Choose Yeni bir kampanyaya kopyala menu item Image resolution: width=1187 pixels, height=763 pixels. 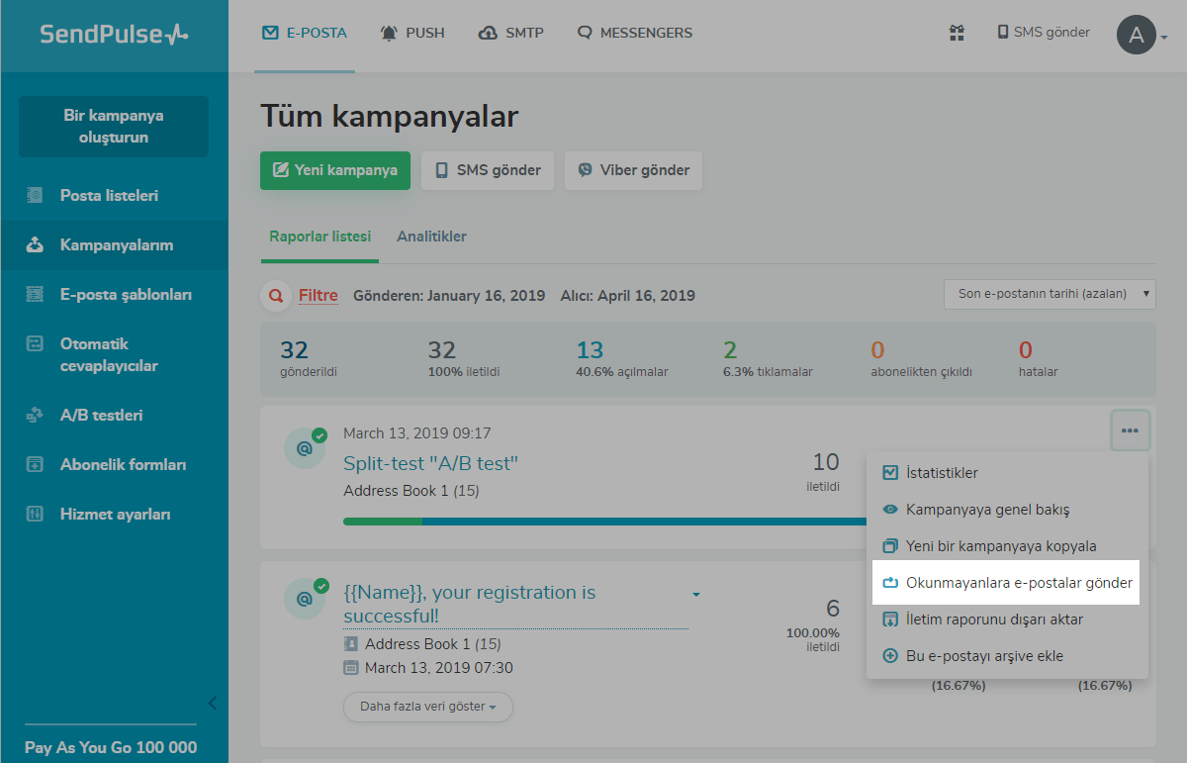click(x=1007, y=546)
